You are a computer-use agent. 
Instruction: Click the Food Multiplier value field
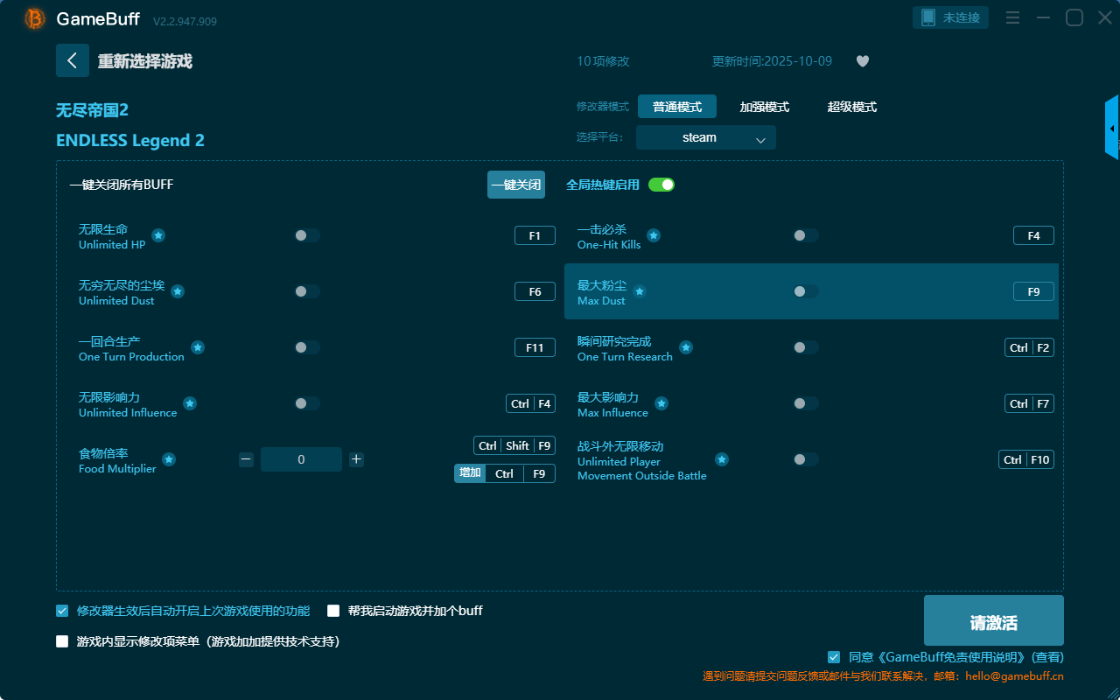[301, 459]
